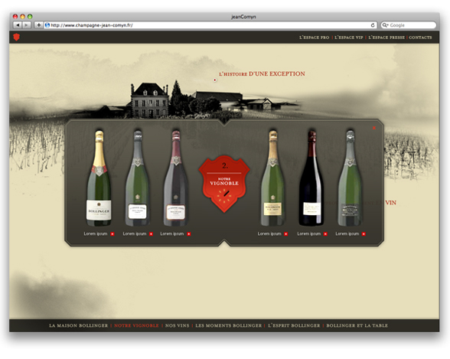Click red square icon under fourth bottle

(286, 234)
